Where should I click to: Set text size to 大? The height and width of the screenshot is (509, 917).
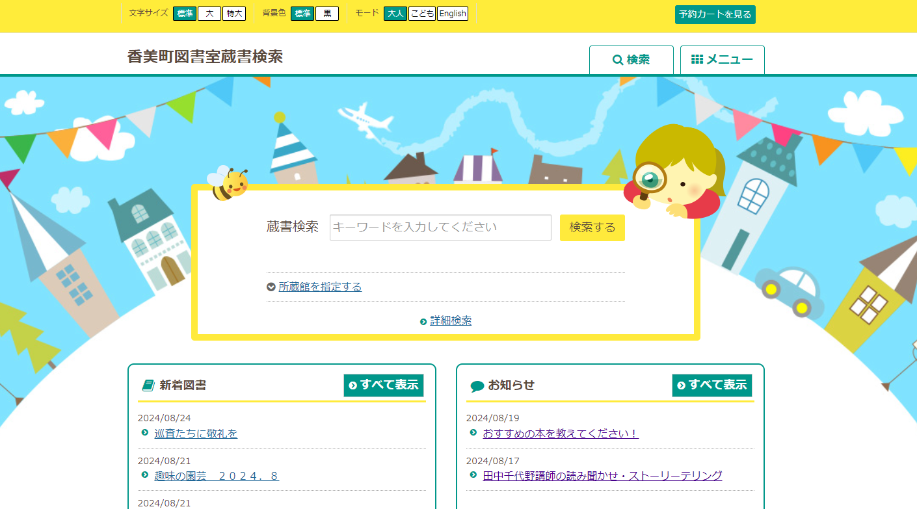(209, 14)
